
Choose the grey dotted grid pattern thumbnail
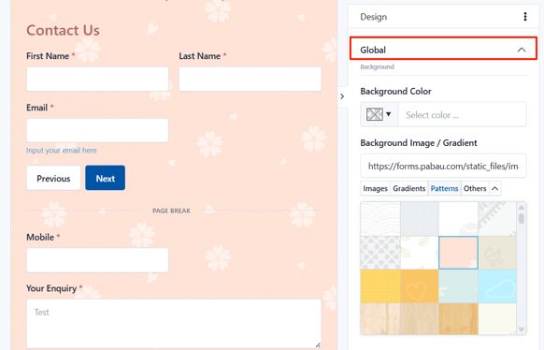(420, 219)
